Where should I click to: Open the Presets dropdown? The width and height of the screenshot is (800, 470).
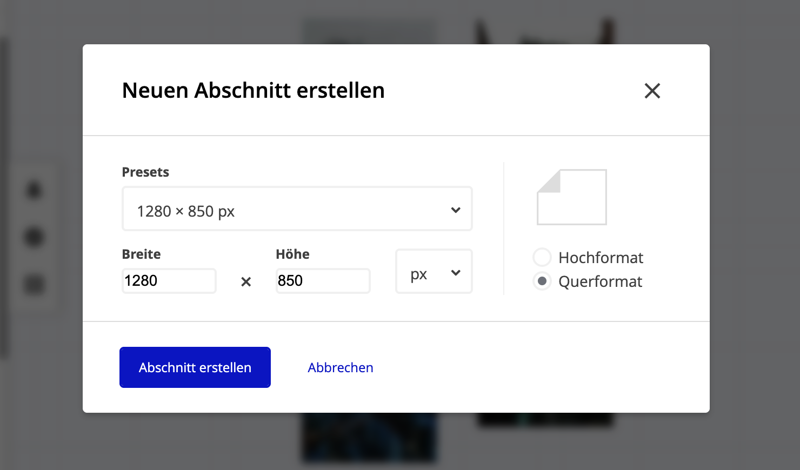point(297,209)
